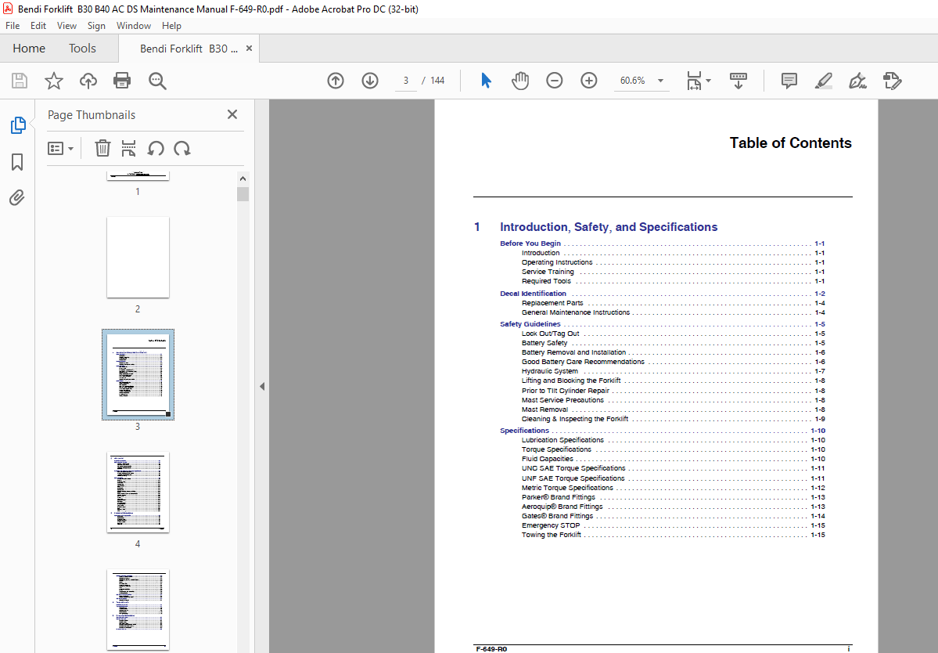The height and width of the screenshot is (653, 938).
Task: Delete selected page with trash icon
Action: pos(103,148)
